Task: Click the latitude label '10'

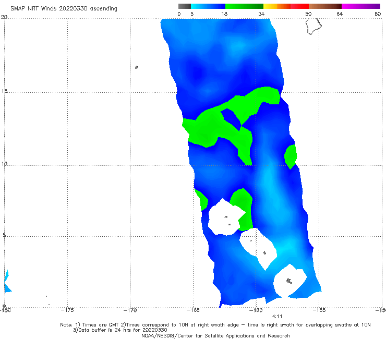Action: pos(4,163)
